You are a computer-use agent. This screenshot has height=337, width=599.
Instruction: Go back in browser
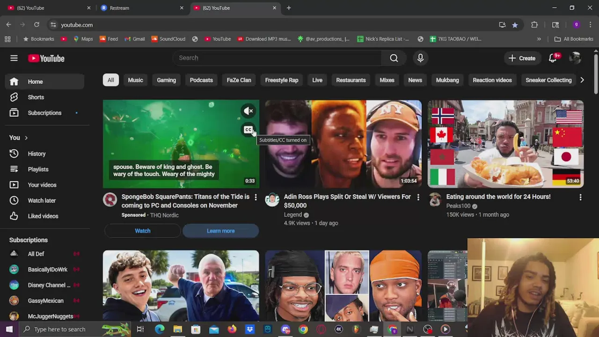pos(8,24)
